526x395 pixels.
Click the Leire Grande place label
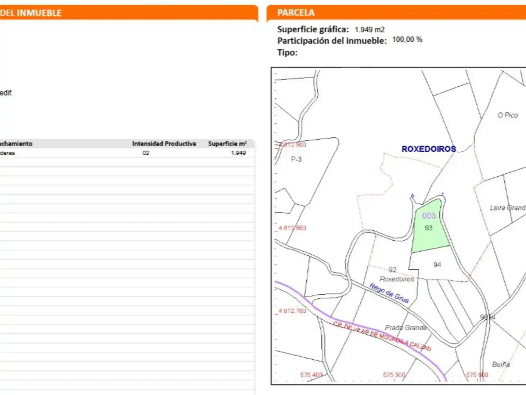click(x=507, y=208)
